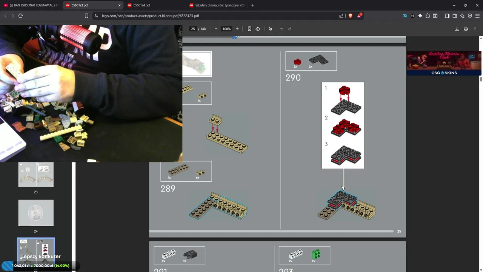Image resolution: width=483 pixels, height=272 pixels.
Task: Open the black cat extension icon
Action: click(412, 16)
